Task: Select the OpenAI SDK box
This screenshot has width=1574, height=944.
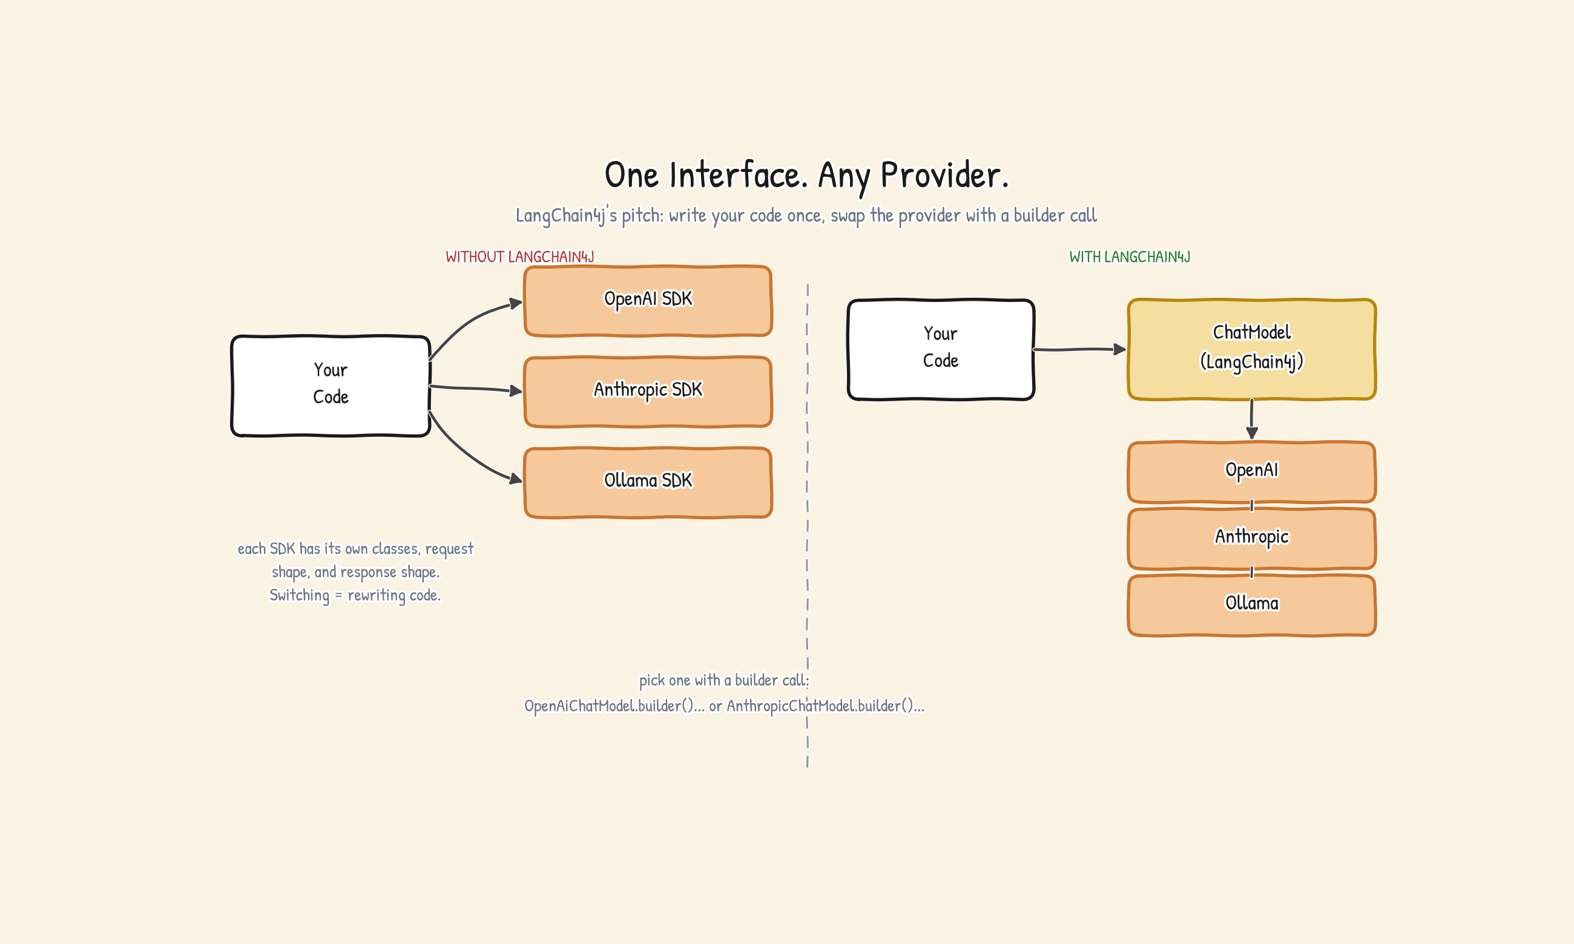Action: coord(648,301)
